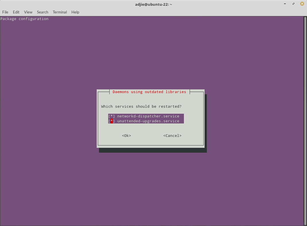Screen dimensions: 307x226
Task: Minimize the terminal window
Action: (285, 4)
